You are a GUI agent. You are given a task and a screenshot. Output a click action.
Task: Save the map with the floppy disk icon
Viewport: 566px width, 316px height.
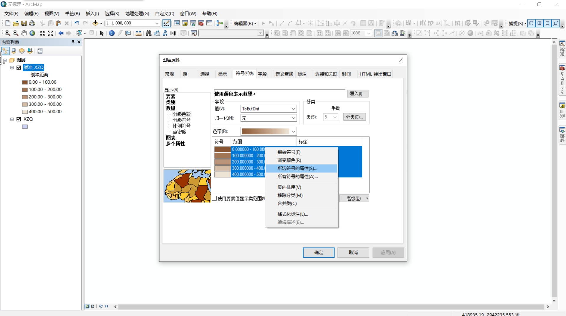pyautogui.click(x=24, y=23)
